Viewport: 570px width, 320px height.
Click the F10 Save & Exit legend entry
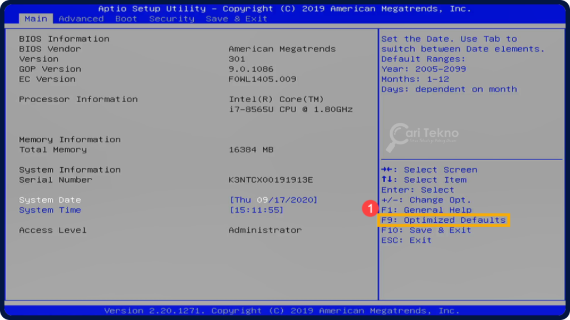point(426,229)
